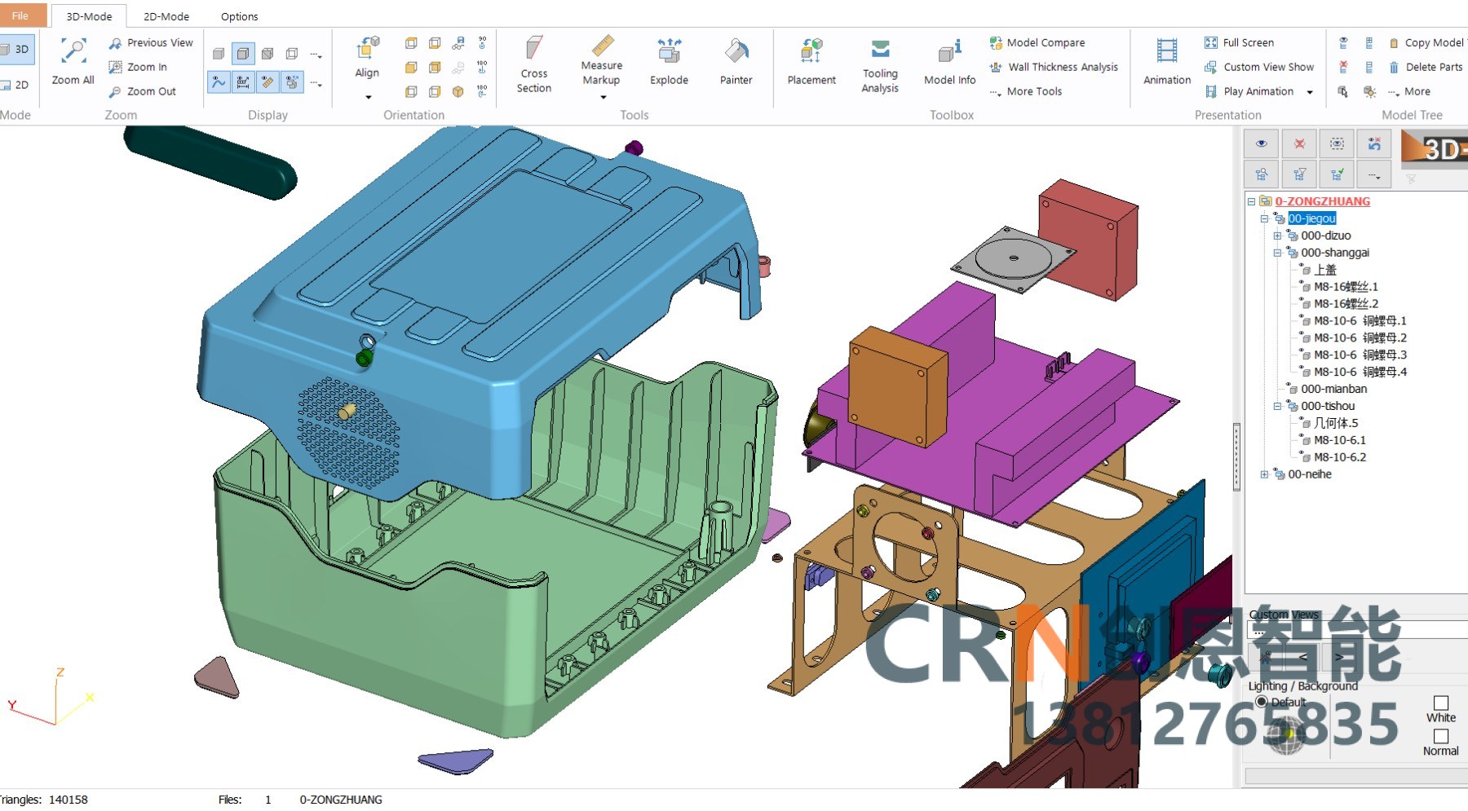1468x811 pixels.
Task: Toggle the curves display button in Display group
Action: (x=219, y=82)
